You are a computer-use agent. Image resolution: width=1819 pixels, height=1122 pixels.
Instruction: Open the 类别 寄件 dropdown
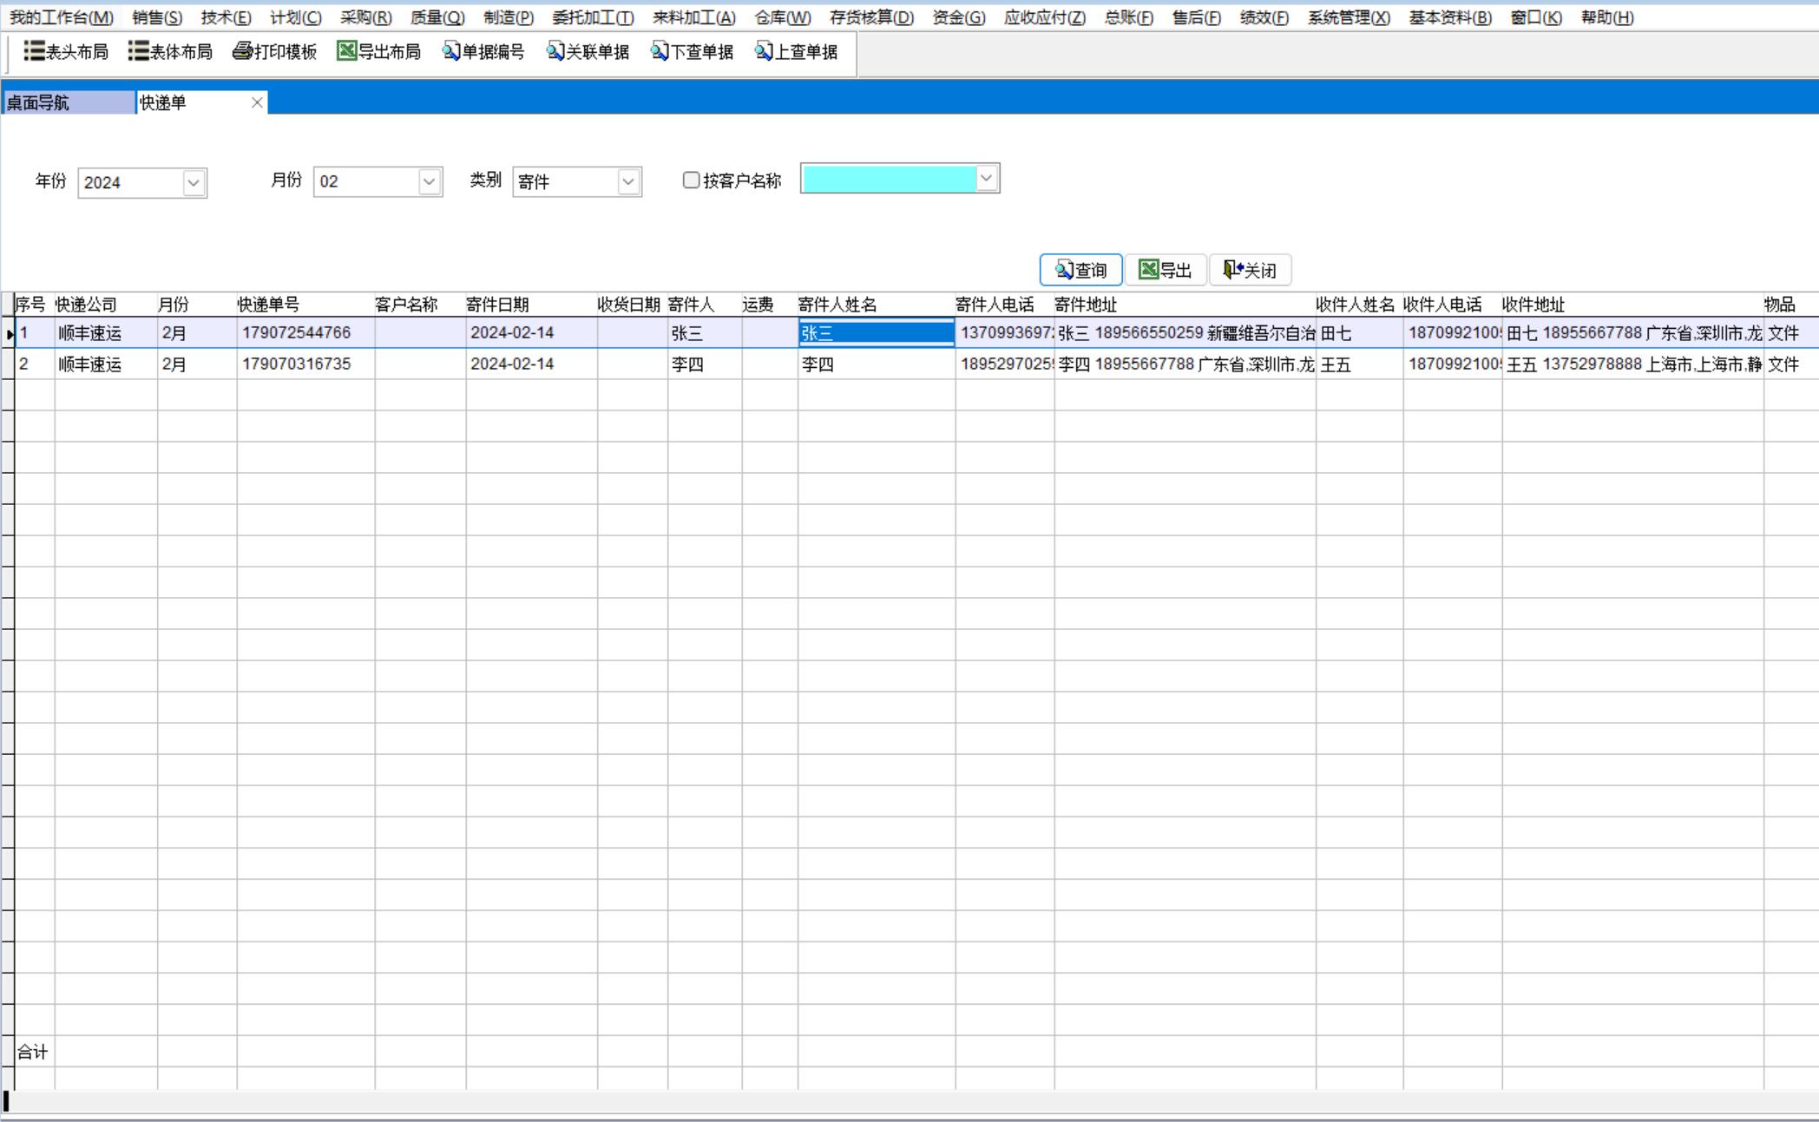pos(628,182)
